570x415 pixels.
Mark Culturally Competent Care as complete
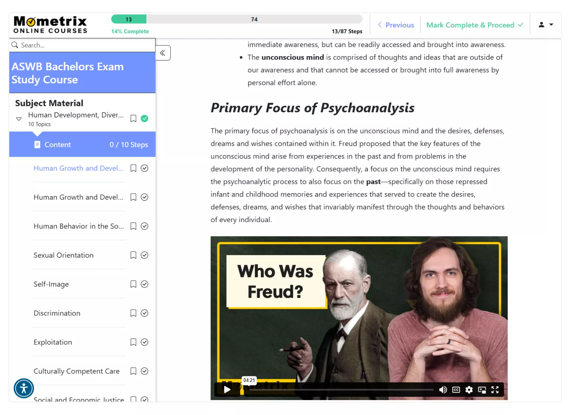[x=144, y=371]
